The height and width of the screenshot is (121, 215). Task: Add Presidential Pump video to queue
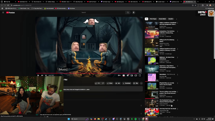(158, 104)
